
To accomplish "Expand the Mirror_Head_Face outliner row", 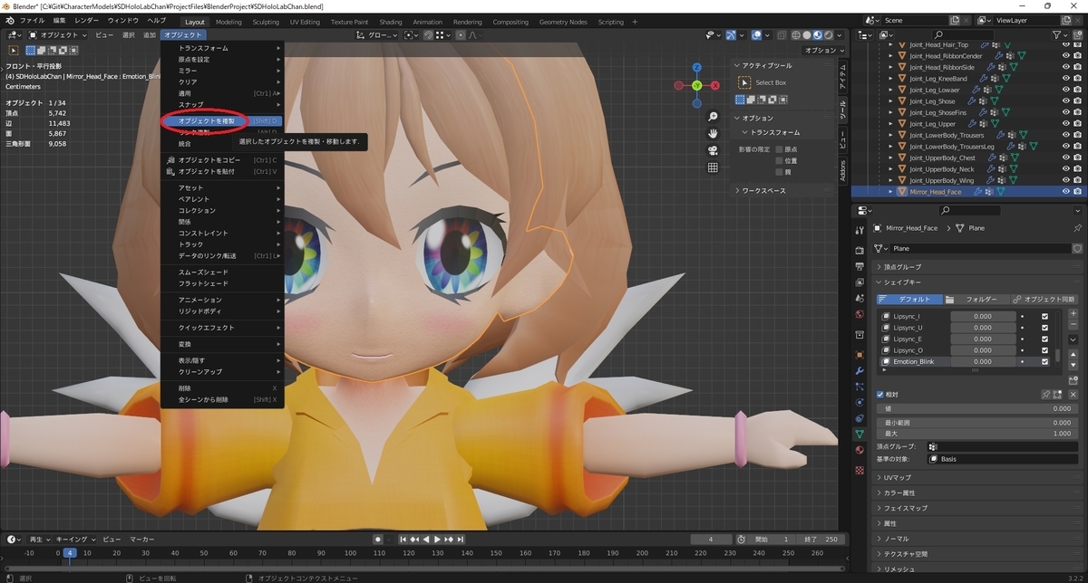I will click(x=890, y=192).
